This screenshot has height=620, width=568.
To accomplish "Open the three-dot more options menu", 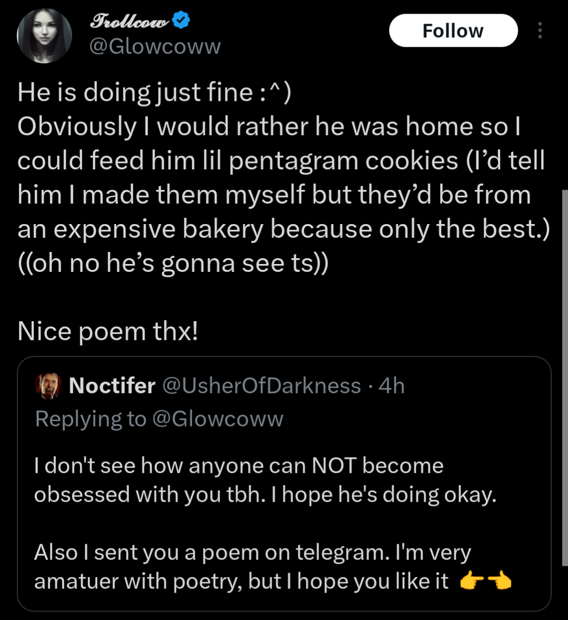I will (540, 31).
